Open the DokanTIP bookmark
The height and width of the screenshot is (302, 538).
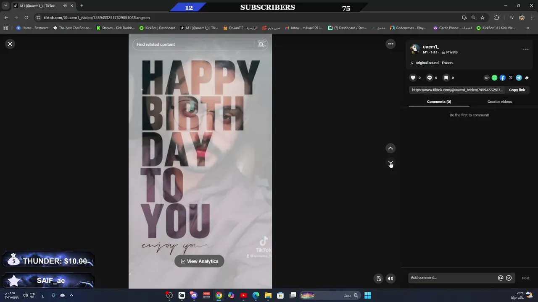pyautogui.click(x=240, y=28)
